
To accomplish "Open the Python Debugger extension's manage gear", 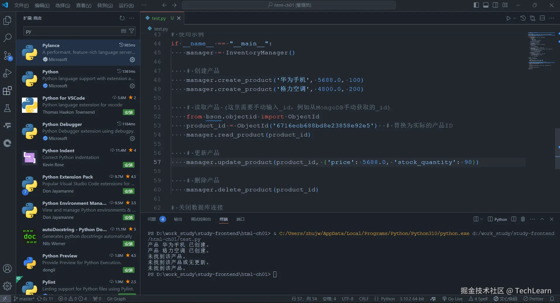I will click(132, 138).
